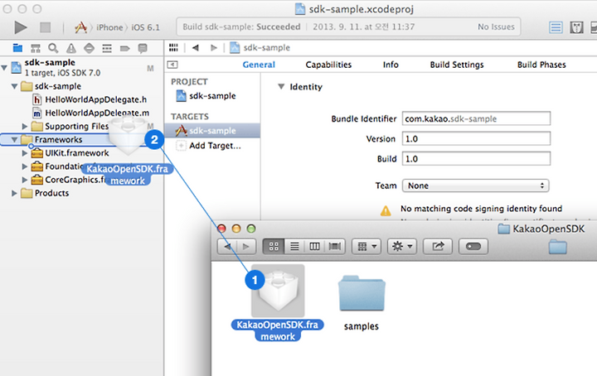Image resolution: width=597 pixels, height=376 pixels.
Task: Show the standard editor icon
Action: [x=556, y=27]
